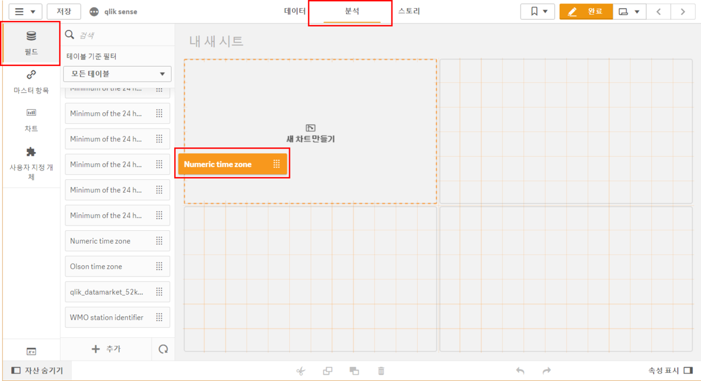Click the undo arrow icon
The height and width of the screenshot is (381, 701).
point(520,370)
